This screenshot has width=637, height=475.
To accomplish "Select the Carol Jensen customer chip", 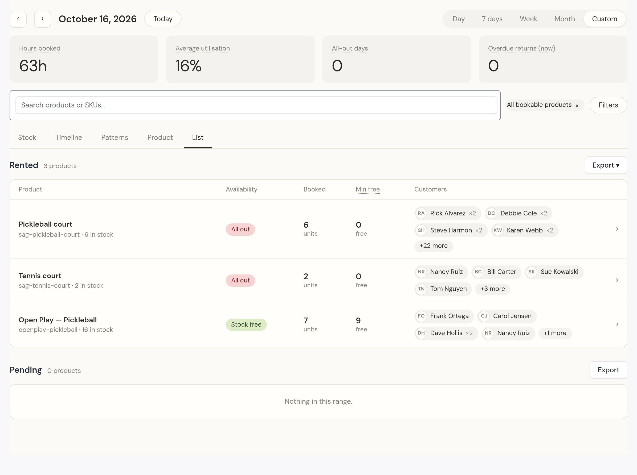I will tap(507, 316).
